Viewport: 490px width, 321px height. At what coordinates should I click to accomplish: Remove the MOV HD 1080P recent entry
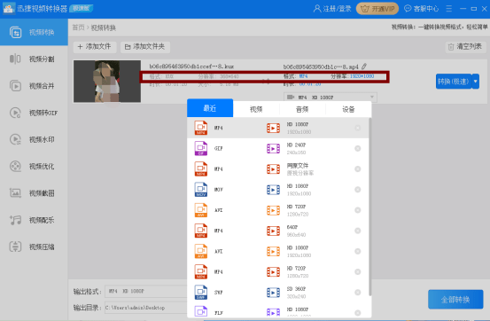(357, 190)
